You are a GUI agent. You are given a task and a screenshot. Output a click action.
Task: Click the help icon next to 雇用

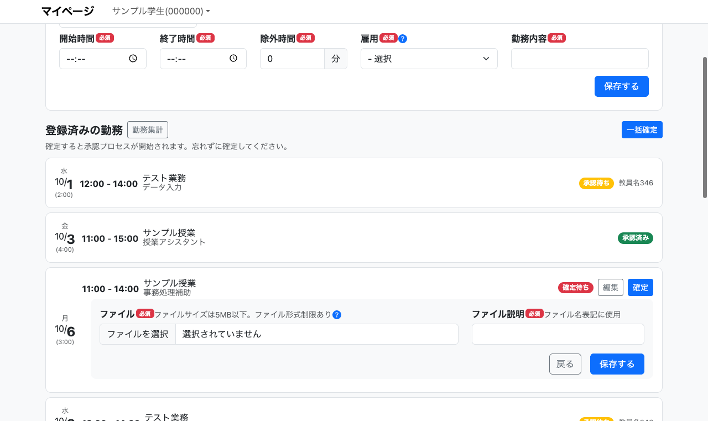click(403, 39)
